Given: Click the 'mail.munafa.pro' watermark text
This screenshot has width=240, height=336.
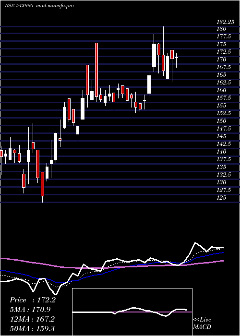Looking at the screenshot, I should coord(54,6).
